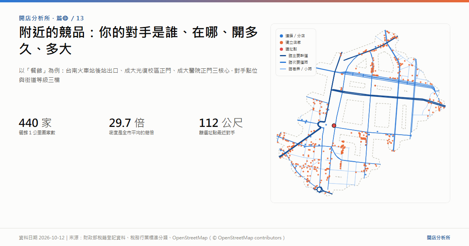Click the 29.7 倍 statistic value
Viewport: 469px width, 246px height.
[x=127, y=123]
